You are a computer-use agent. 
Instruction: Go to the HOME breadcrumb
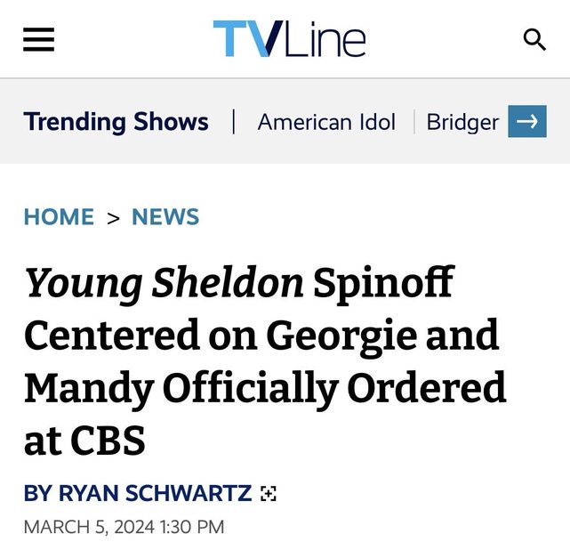click(x=59, y=217)
